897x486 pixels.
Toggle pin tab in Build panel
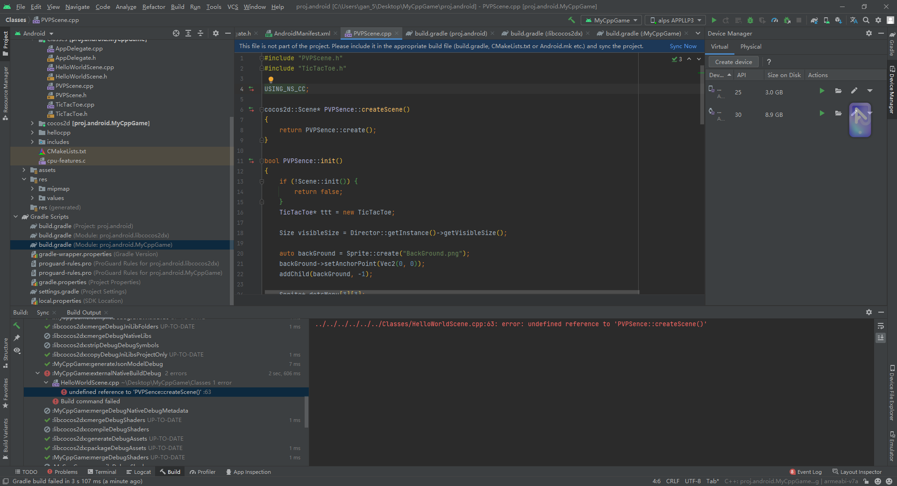[x=17, y=338]
